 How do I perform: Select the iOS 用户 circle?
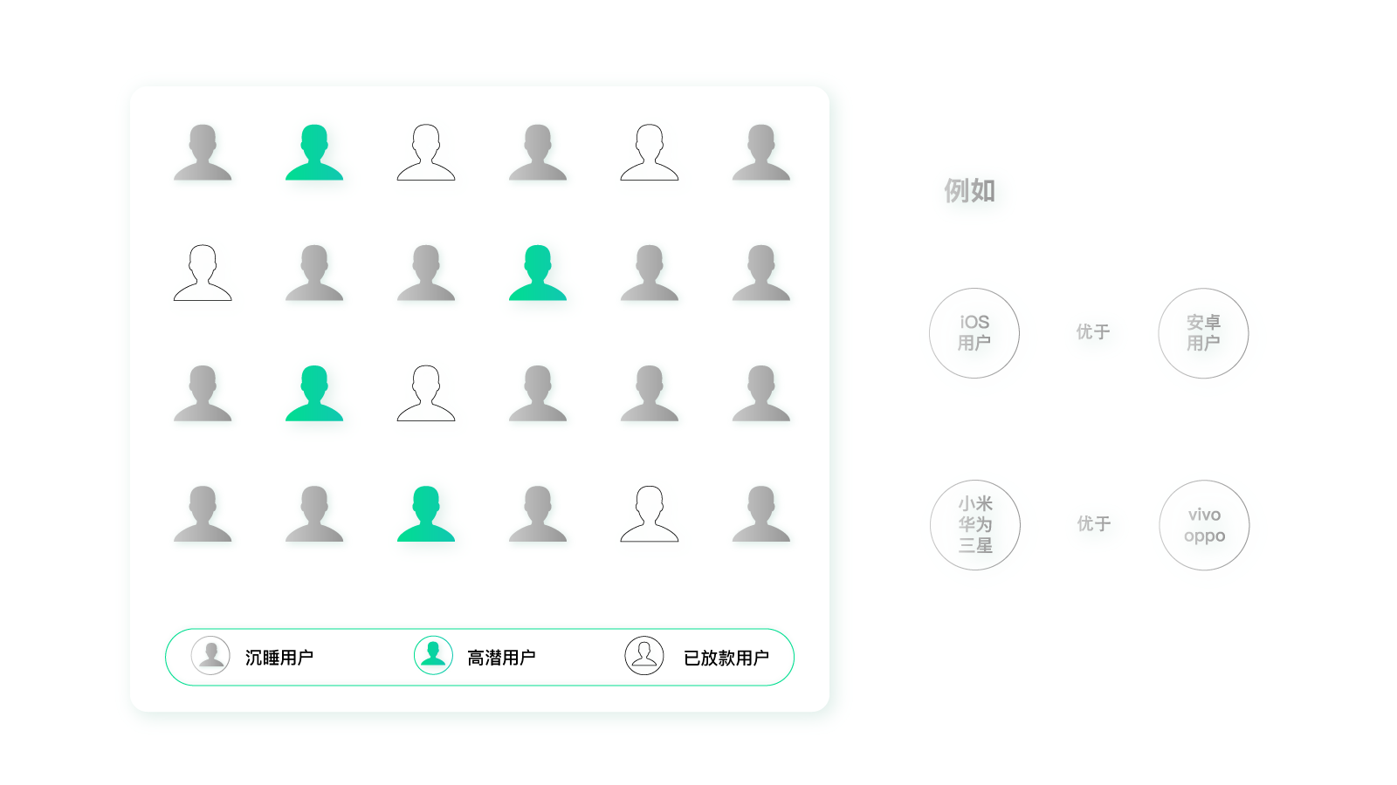(x=974, y=333)
